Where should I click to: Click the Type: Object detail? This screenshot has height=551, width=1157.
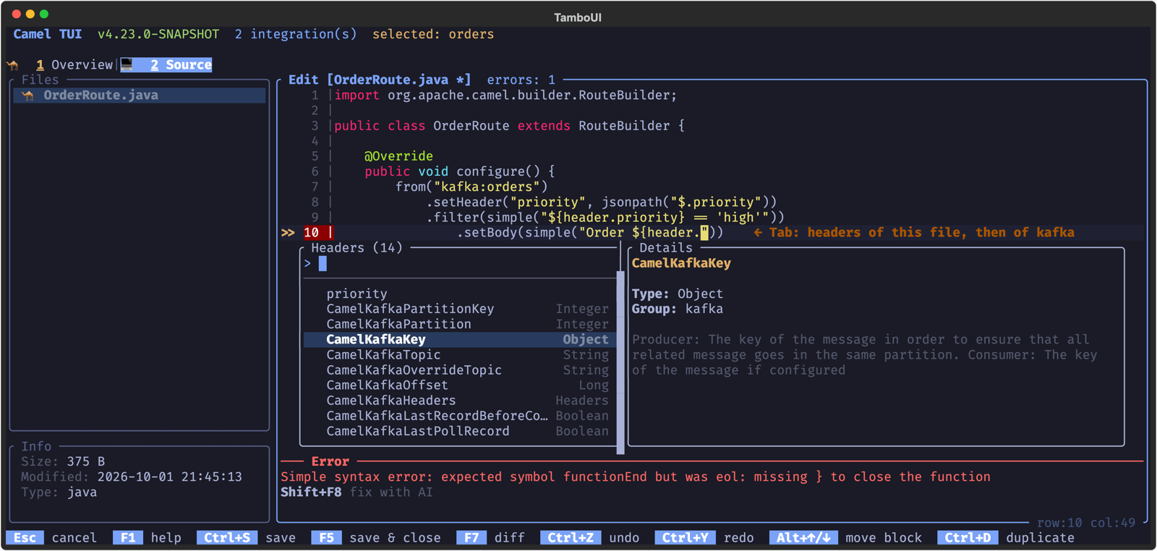(678, 294)
